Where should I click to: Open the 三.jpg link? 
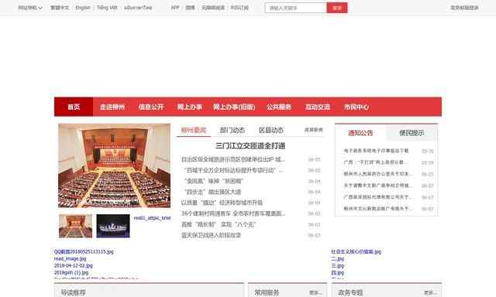pos(338,266)
